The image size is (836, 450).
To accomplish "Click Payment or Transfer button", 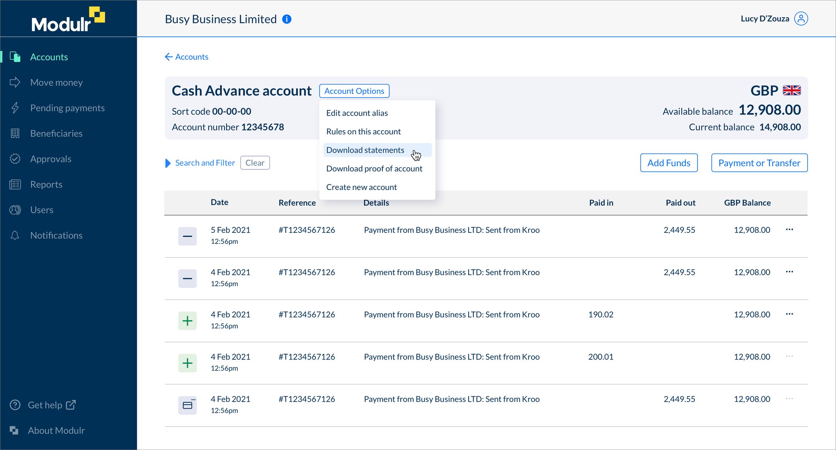I will [759, 163].
